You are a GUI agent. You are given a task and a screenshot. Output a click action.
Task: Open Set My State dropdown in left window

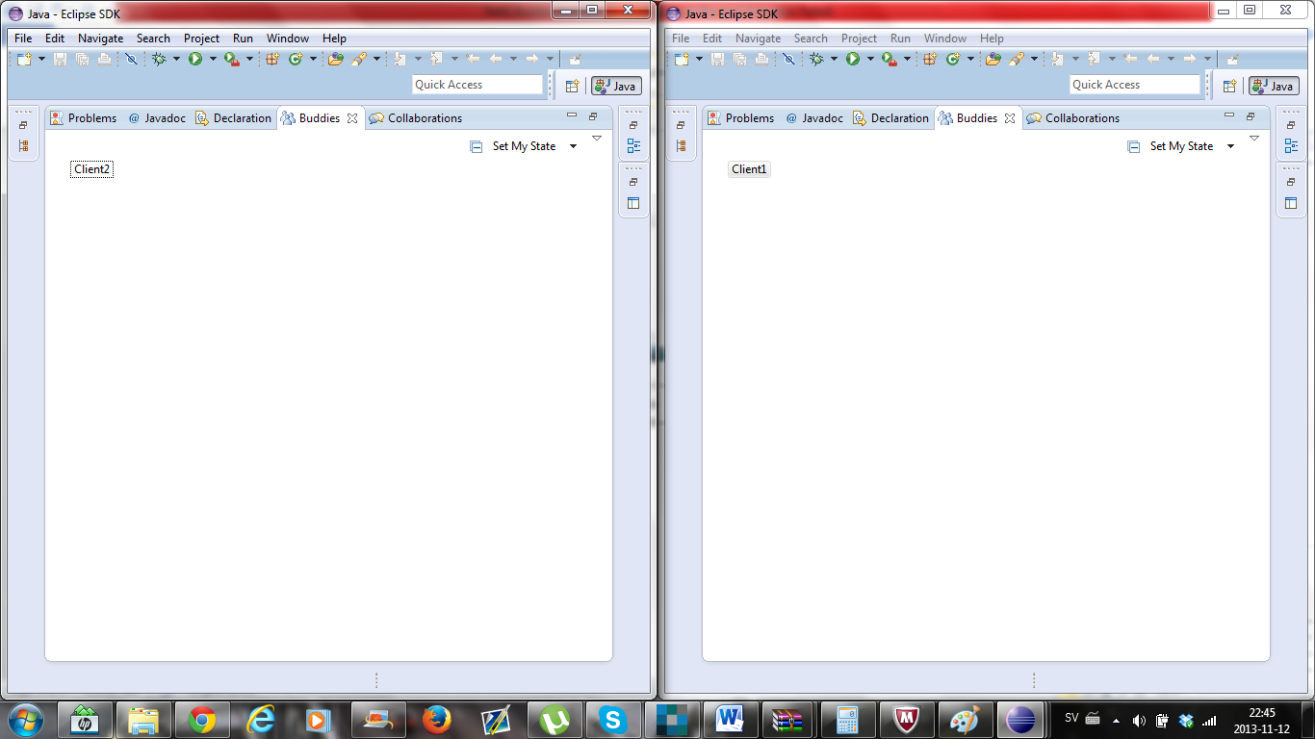[x=573, y=146]
